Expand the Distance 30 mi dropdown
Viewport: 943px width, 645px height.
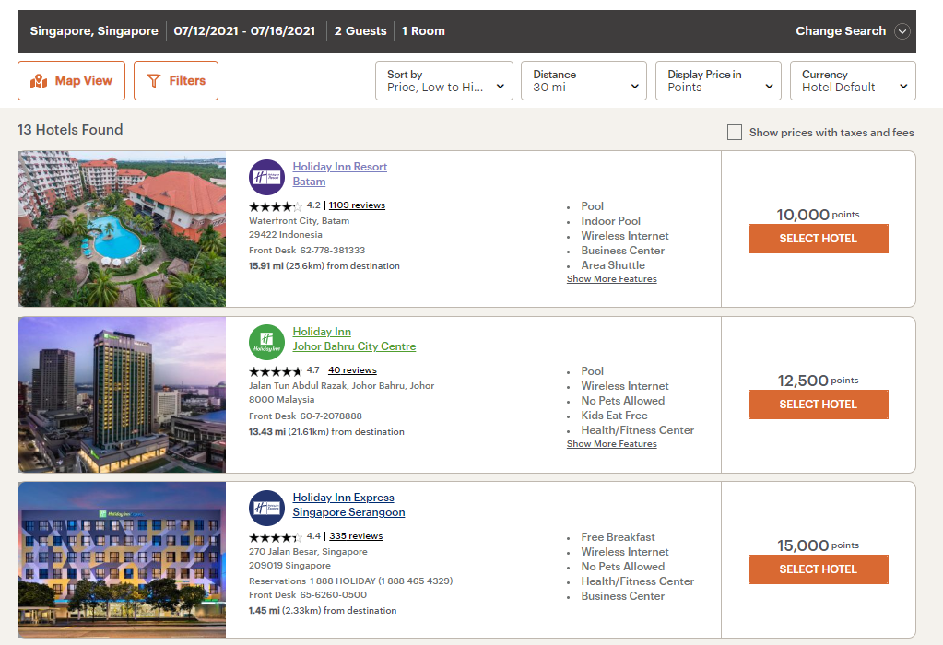click(583, 80)
